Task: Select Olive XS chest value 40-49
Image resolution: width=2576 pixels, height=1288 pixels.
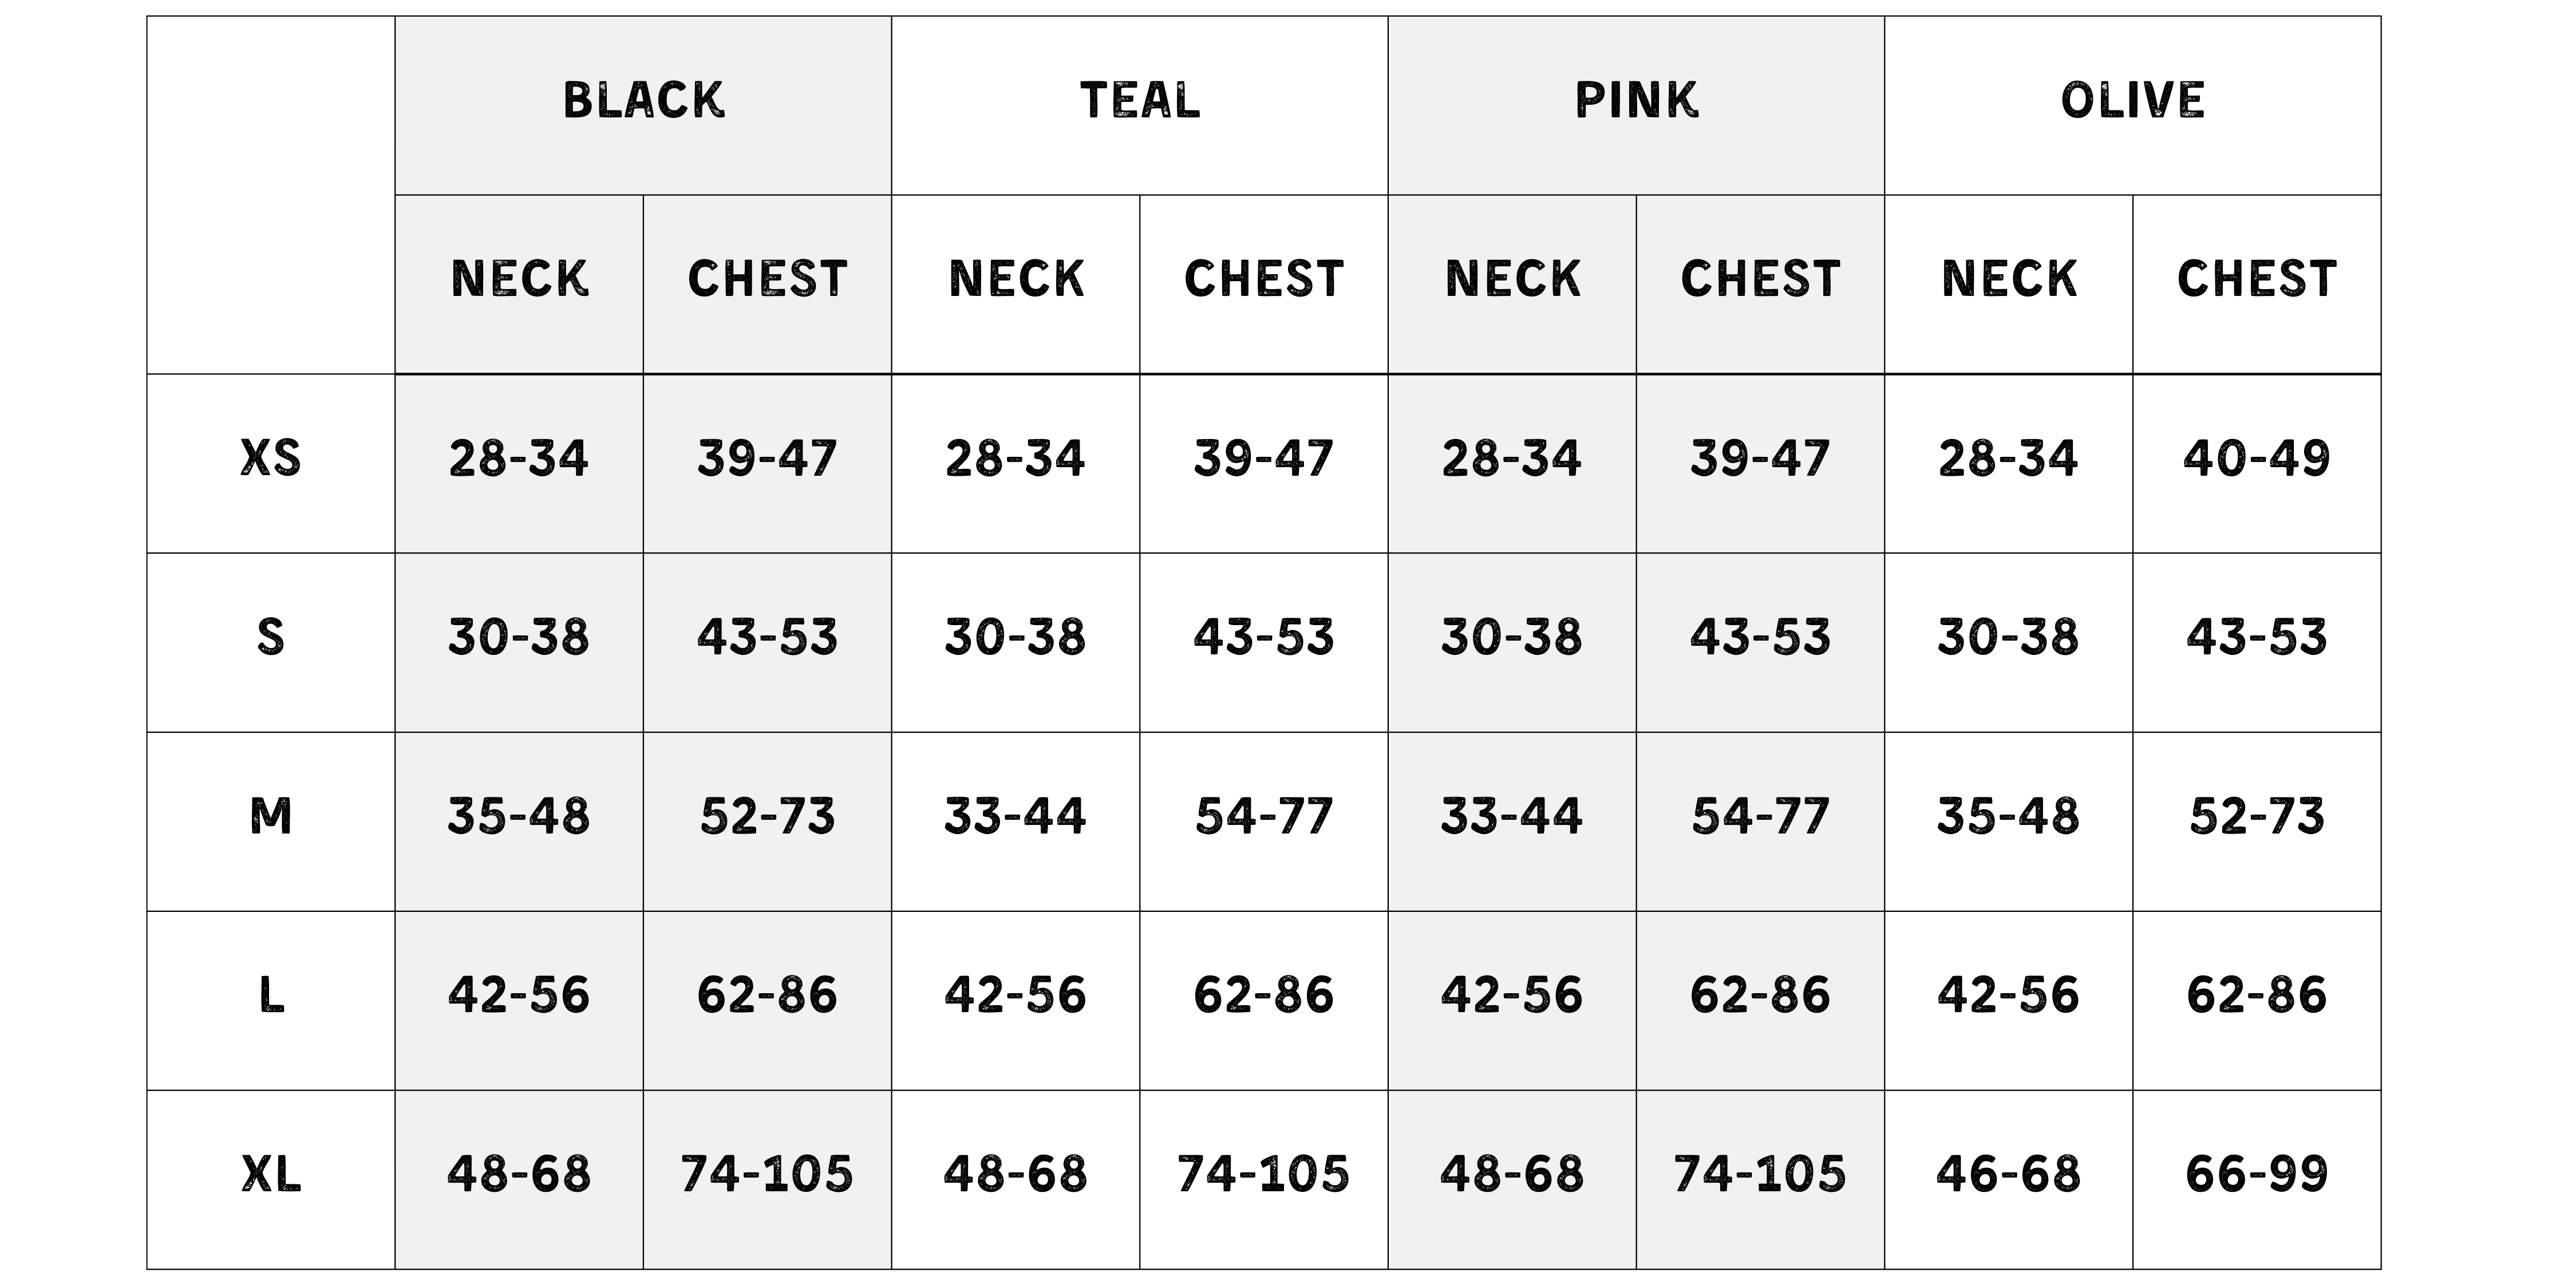Action: 2257,458
